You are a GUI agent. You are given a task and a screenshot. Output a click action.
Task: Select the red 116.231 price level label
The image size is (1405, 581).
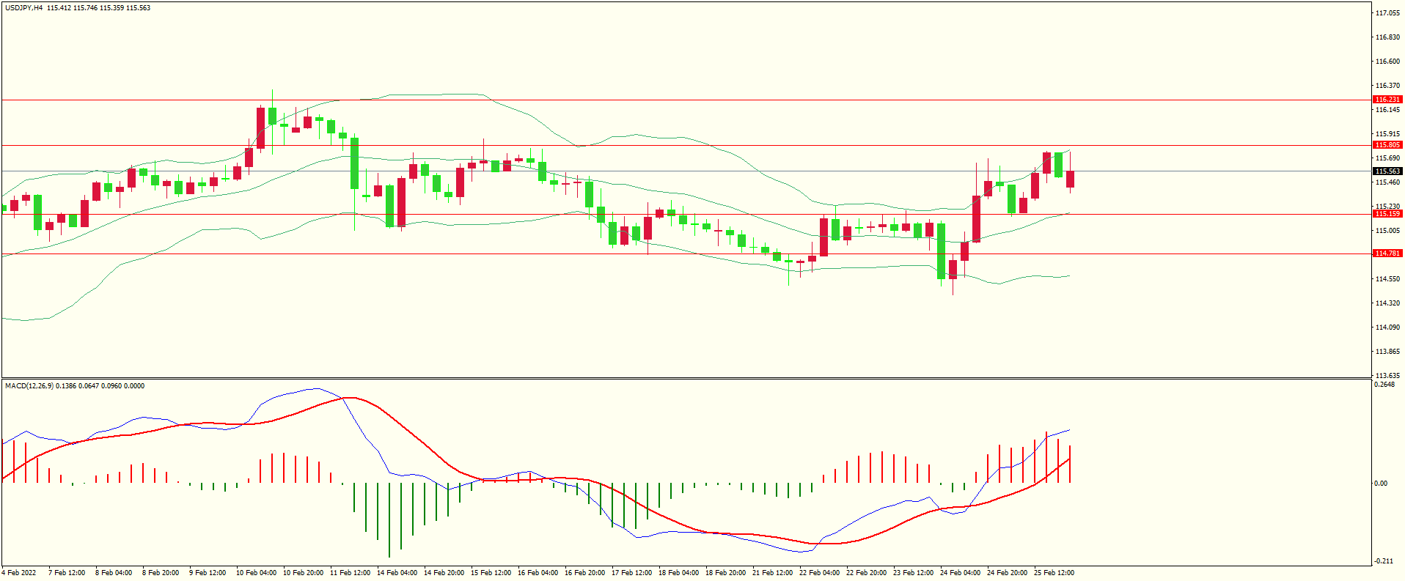(x=1387, y=100)
